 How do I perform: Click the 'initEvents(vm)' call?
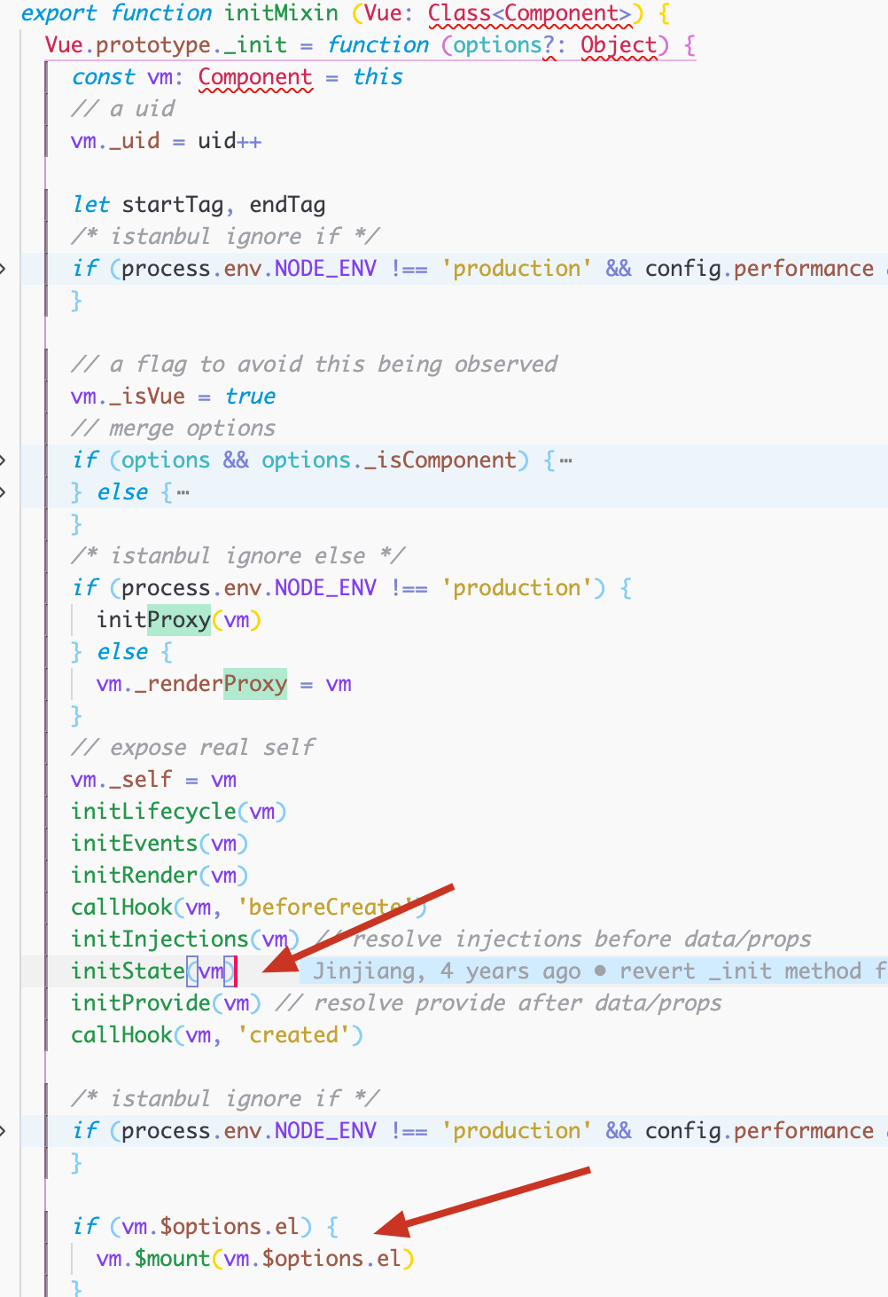click(x=160, y=844)
